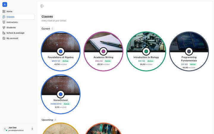Open the Academic Writing class title
214x134 pixels.
(103, 57)
